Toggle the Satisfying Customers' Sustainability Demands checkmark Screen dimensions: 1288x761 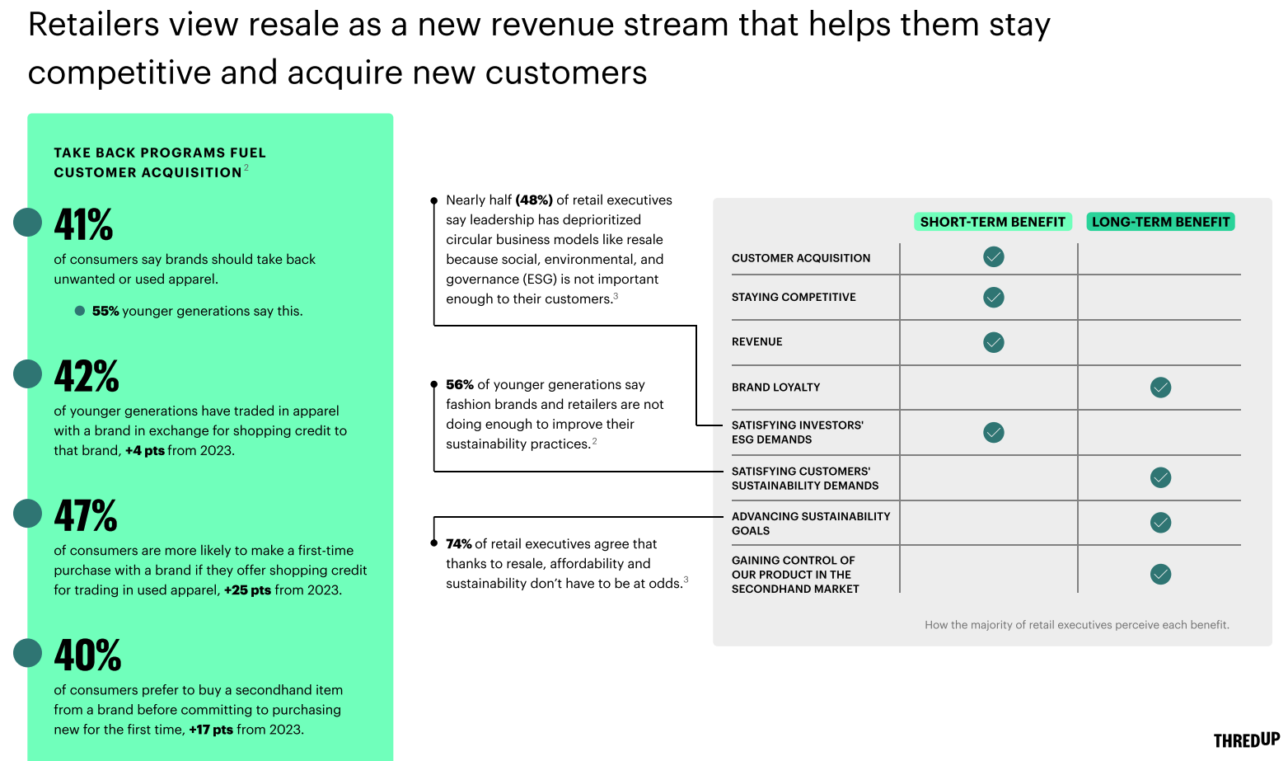tap(1160, 477)
